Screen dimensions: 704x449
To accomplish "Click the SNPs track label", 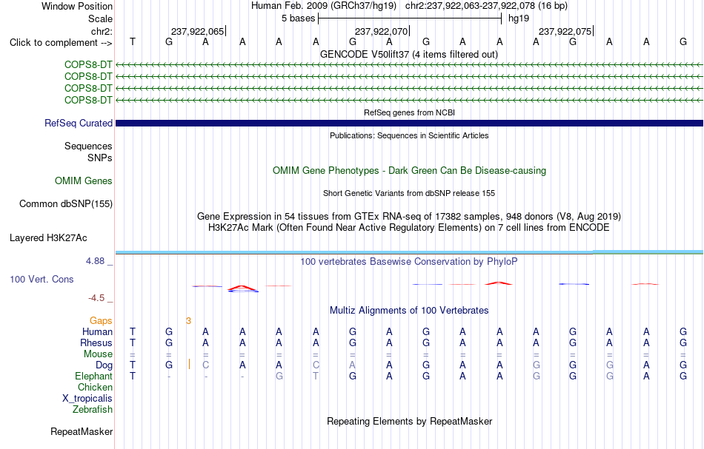I will point(100,158).
